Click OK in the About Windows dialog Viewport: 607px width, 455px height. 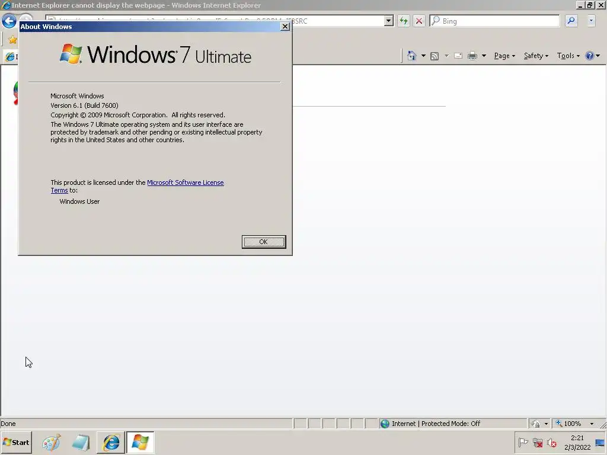(264, 242)
